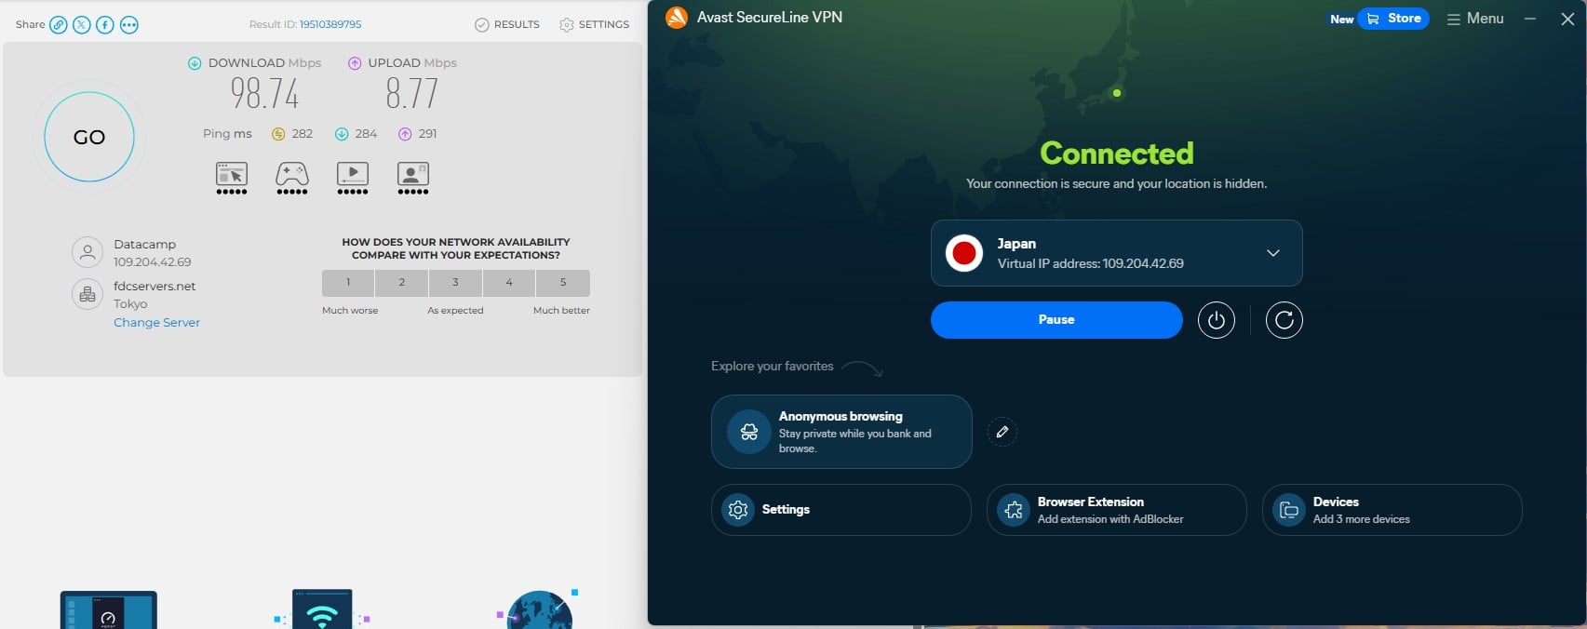
Task: Click IP address 109.204.42.69 under Datacamp
Action: (153, 262)
